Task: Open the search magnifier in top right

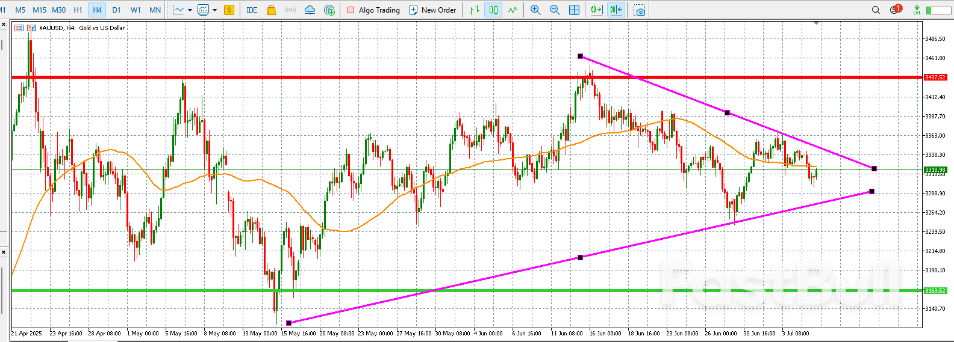Action: click(x=876, y=10)
